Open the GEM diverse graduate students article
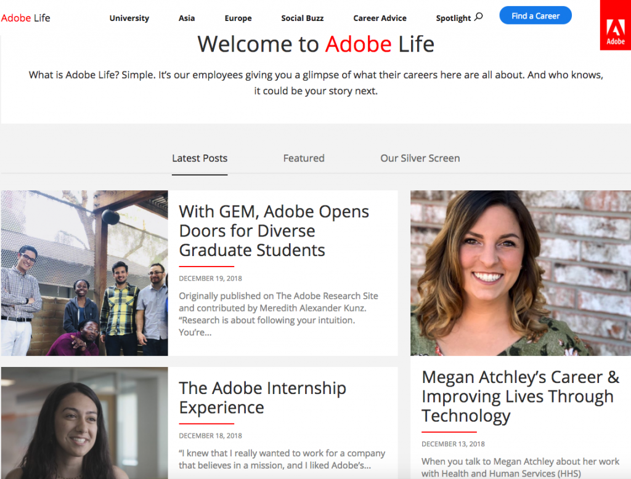 coord(274,231)
